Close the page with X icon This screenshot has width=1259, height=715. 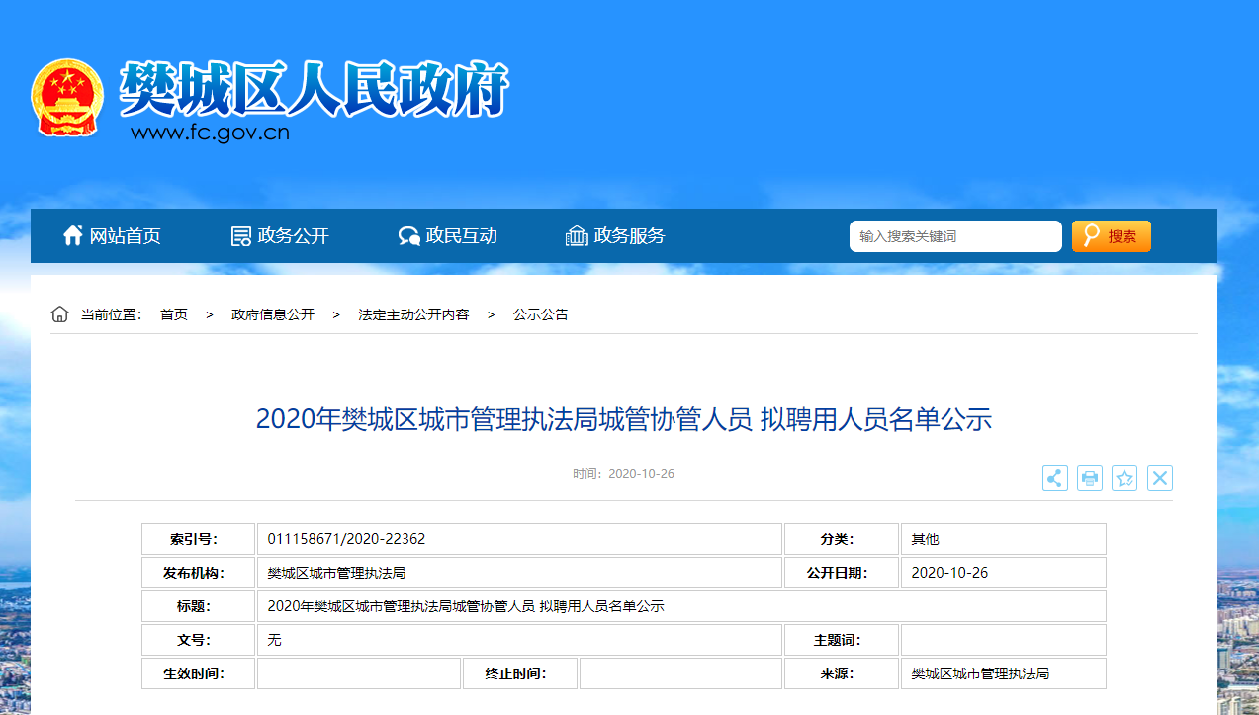[x=1160, y=478]
